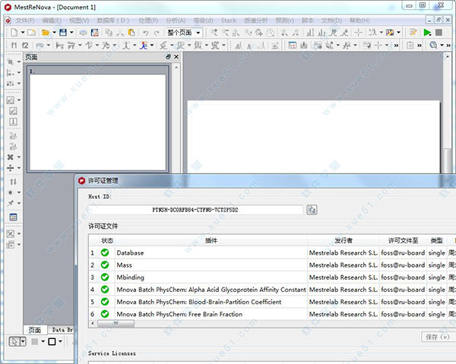Click the calendar-like table view icon in toolbar
The height and width of the screenshot is (364, 456).
[293, 45]
